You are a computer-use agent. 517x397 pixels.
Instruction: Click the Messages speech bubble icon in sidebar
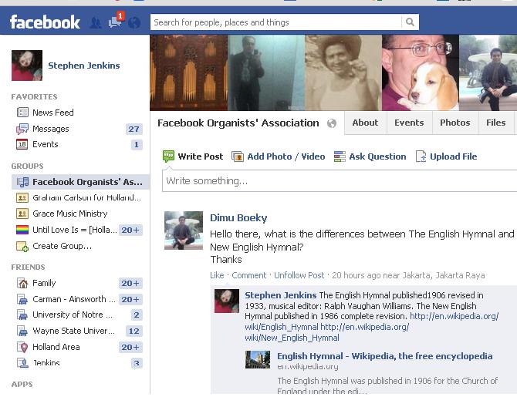pos(22,129)
